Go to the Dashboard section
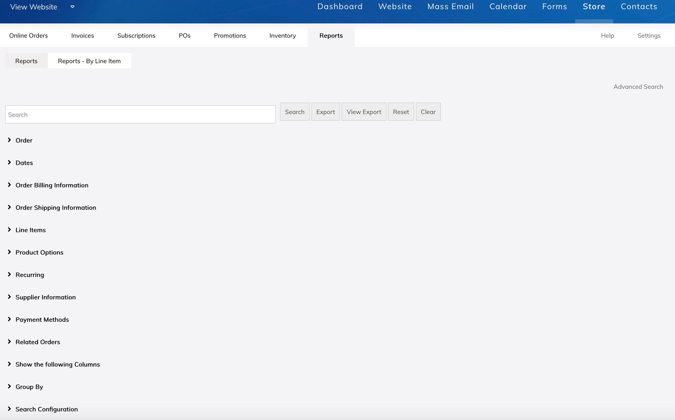Viewport: 675px width, 420px height. [340, 6]
